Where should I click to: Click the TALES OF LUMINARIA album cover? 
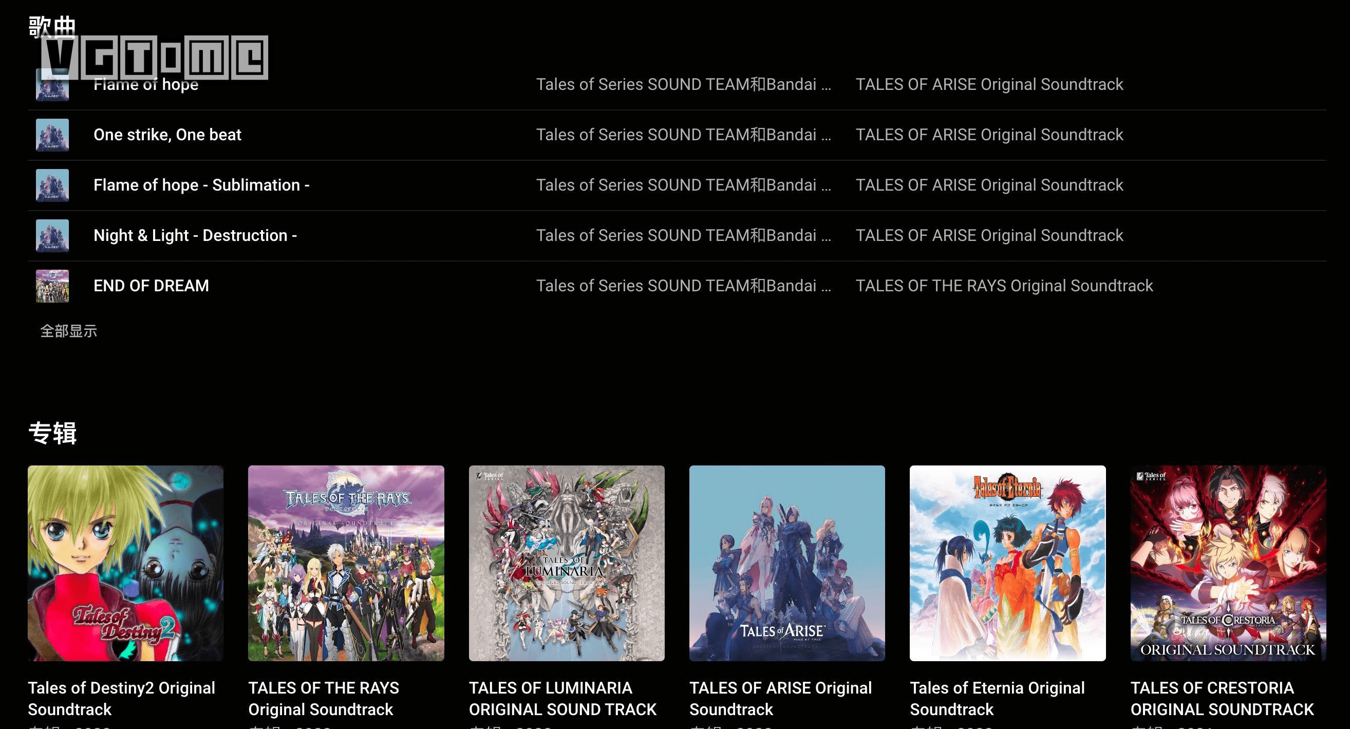click(567, 563)
